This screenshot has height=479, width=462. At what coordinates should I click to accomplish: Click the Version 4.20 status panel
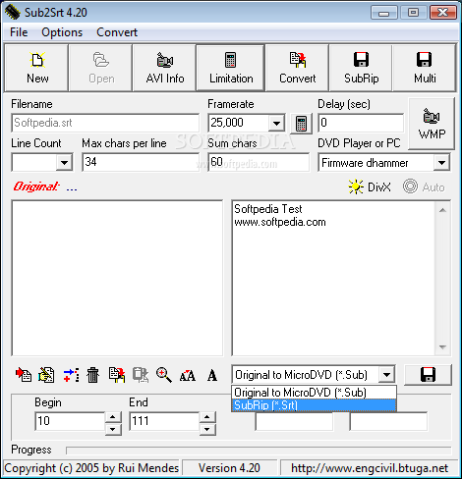229,468
